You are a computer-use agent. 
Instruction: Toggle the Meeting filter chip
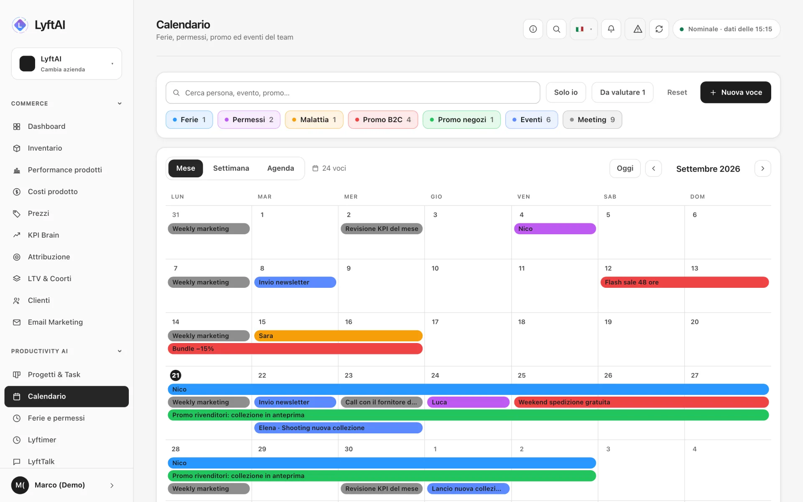tap(592, 120)
